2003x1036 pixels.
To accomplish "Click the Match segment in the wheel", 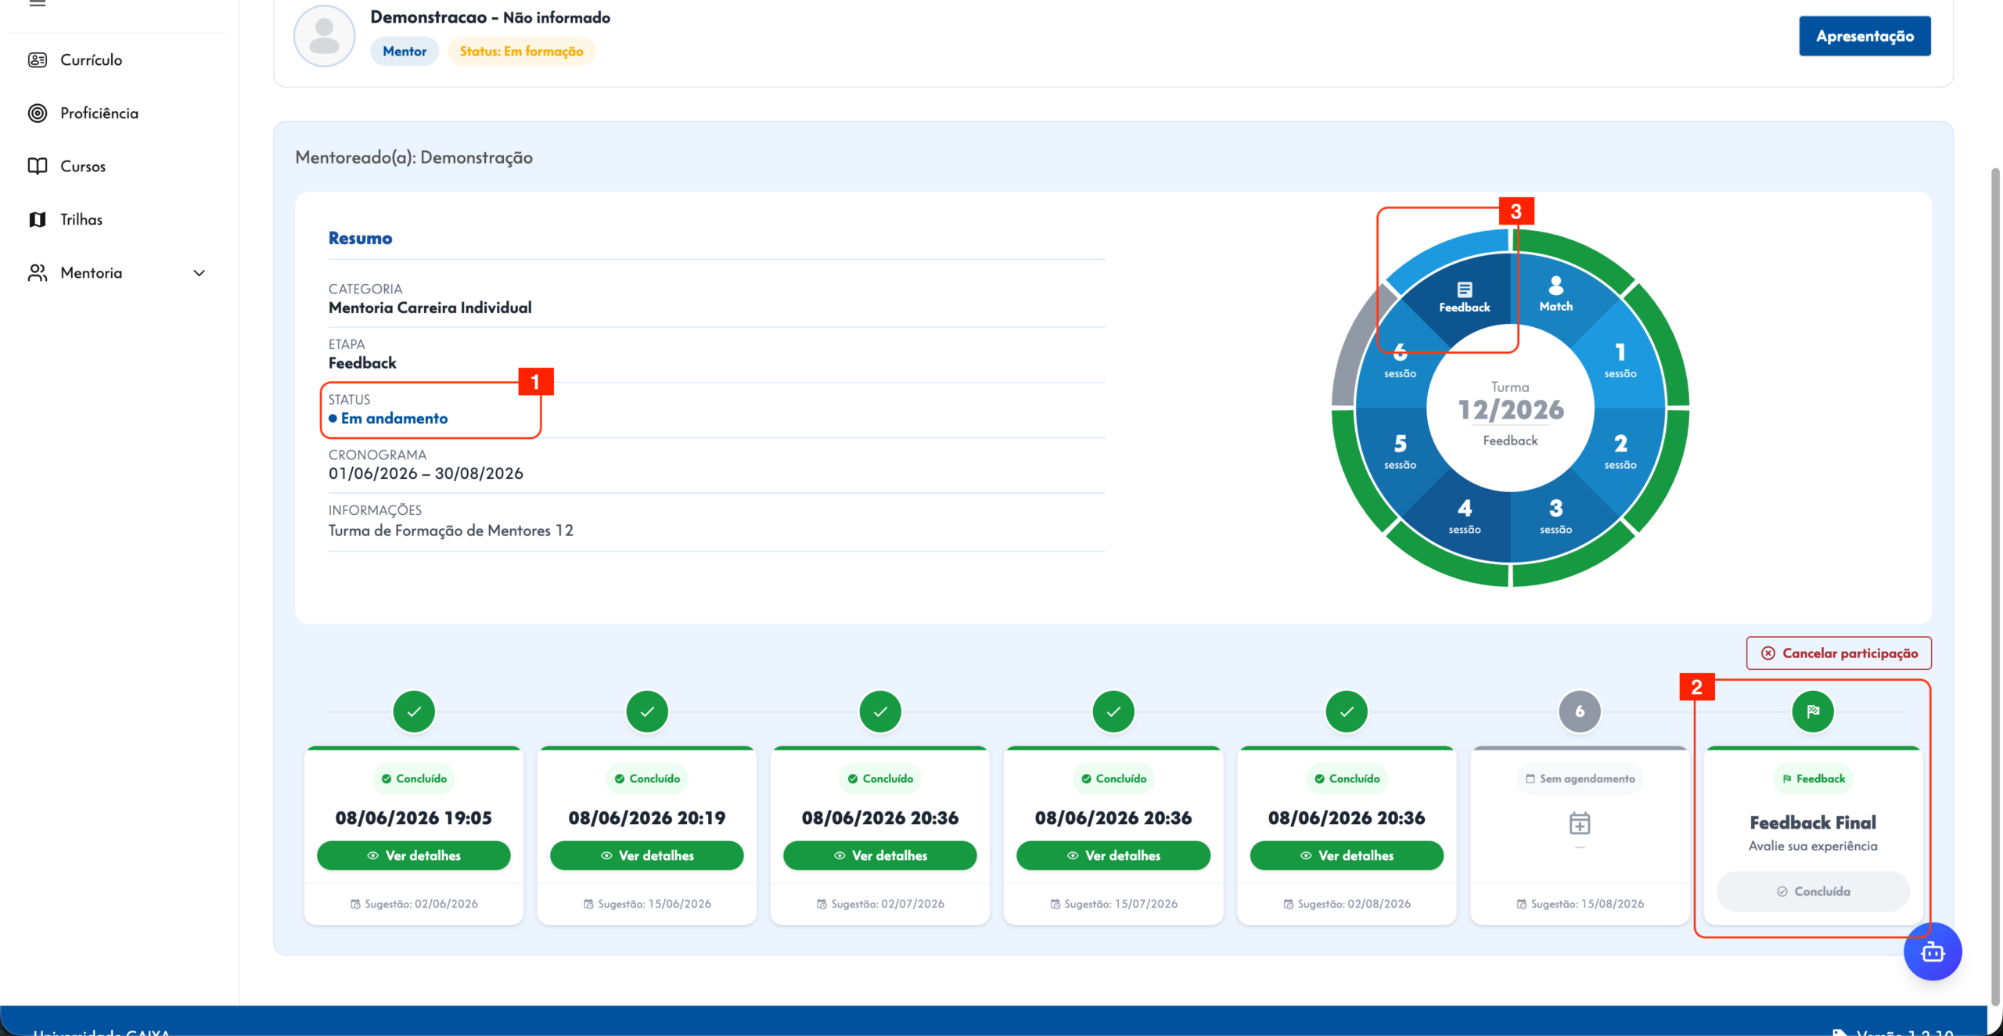I will (1555, 294).
